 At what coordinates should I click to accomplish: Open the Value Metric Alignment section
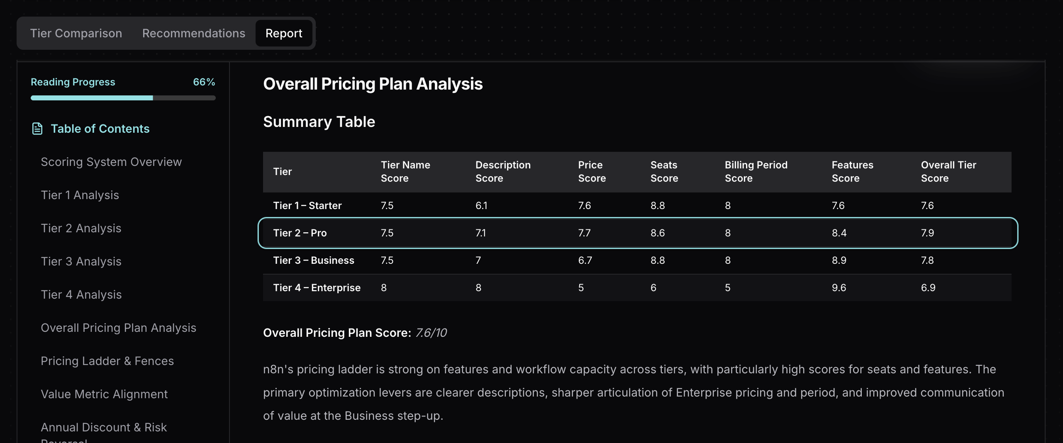point(104,394)
